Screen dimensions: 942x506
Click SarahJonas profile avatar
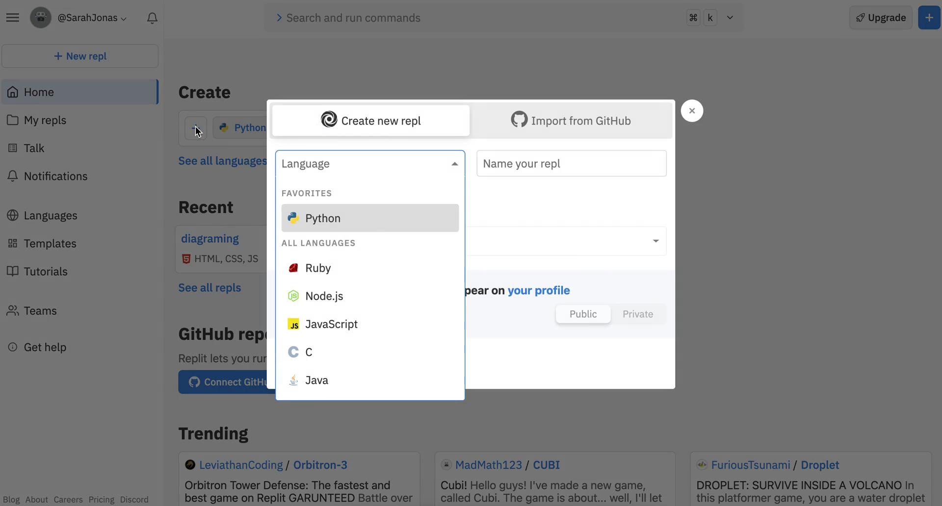(x=41, y=18)
